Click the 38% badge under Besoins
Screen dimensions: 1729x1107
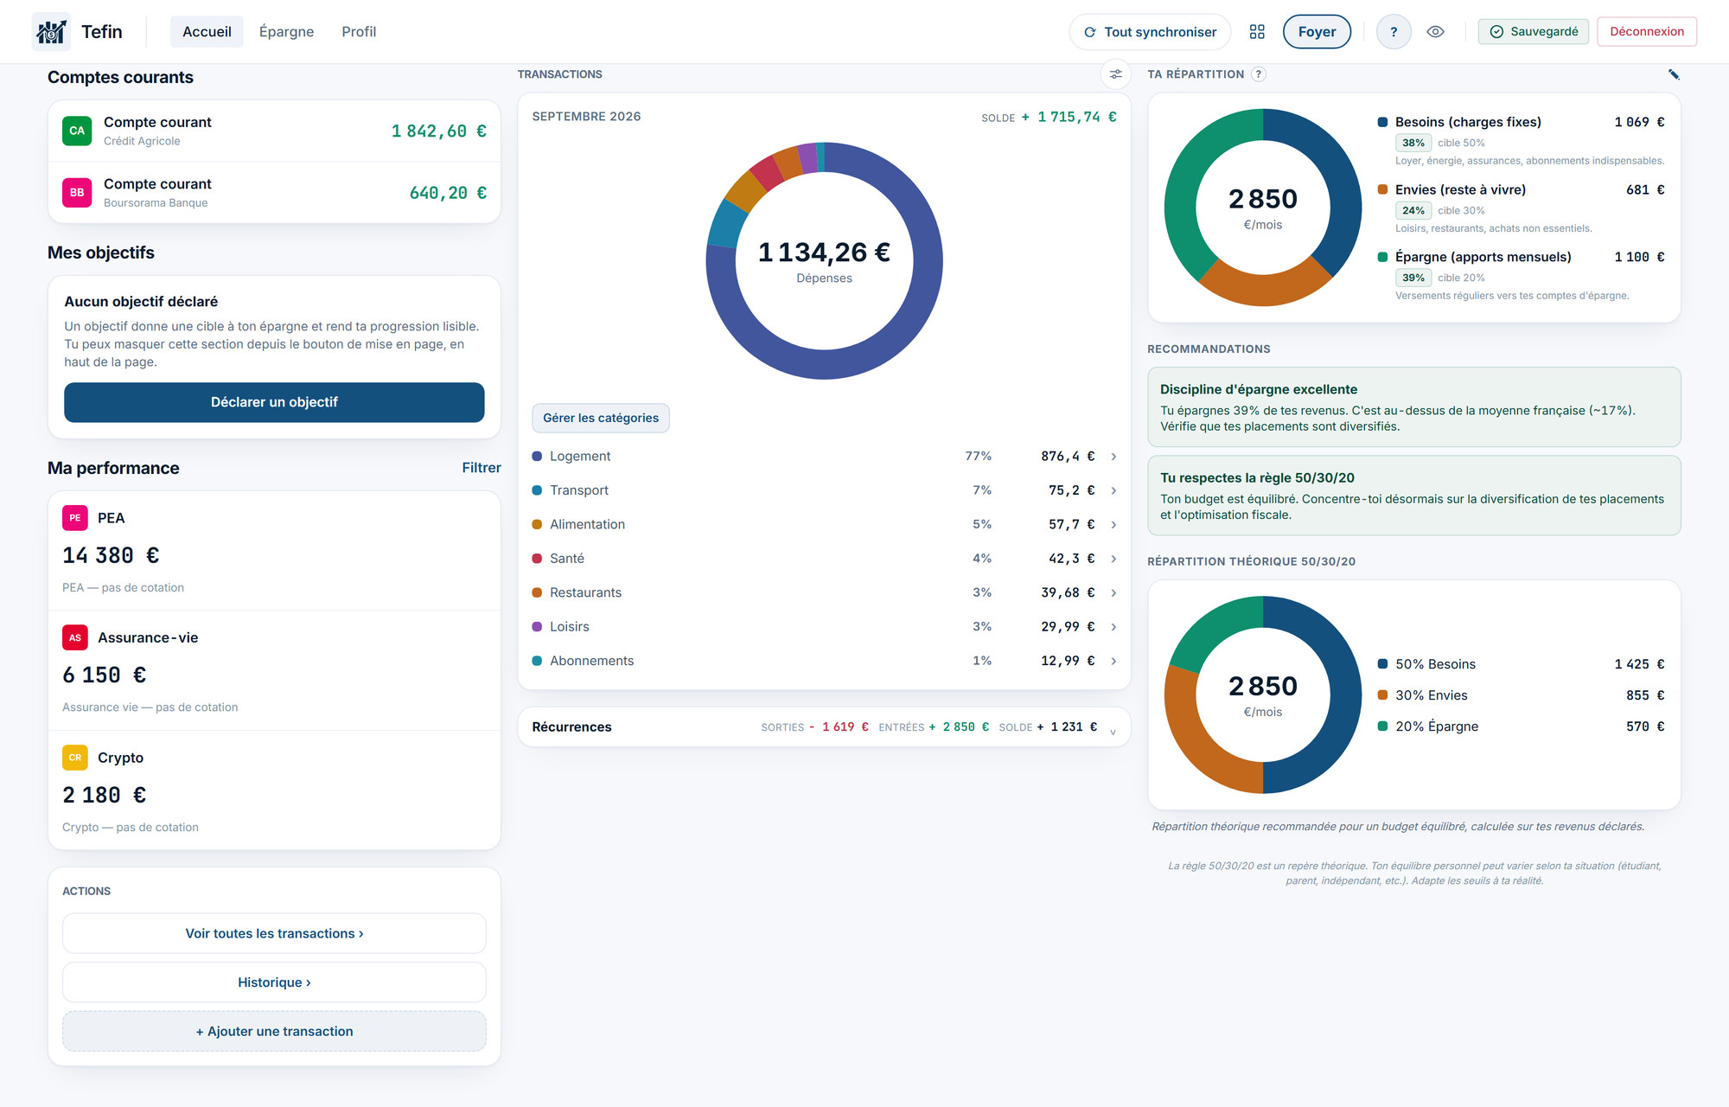click(1413, 143)
